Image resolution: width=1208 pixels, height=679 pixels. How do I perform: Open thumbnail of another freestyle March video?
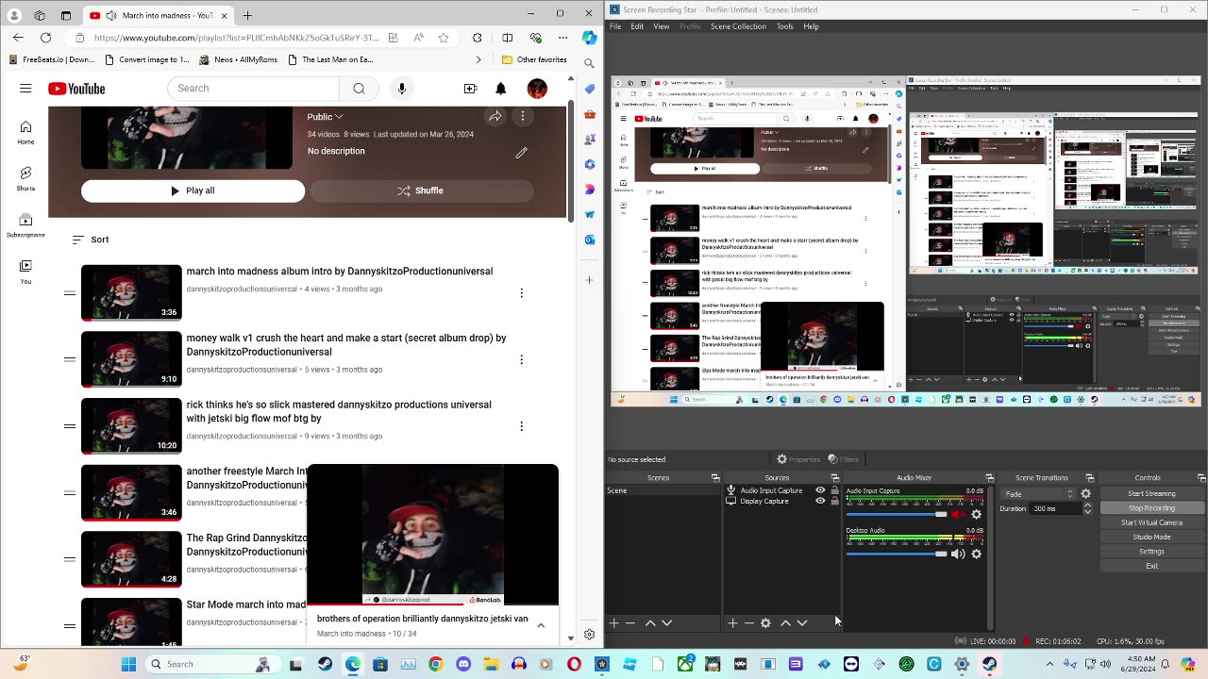pyautogui.click(x=131, y=492)
